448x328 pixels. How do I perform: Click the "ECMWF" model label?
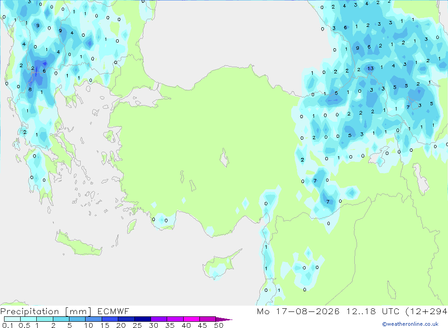(113, 311)
